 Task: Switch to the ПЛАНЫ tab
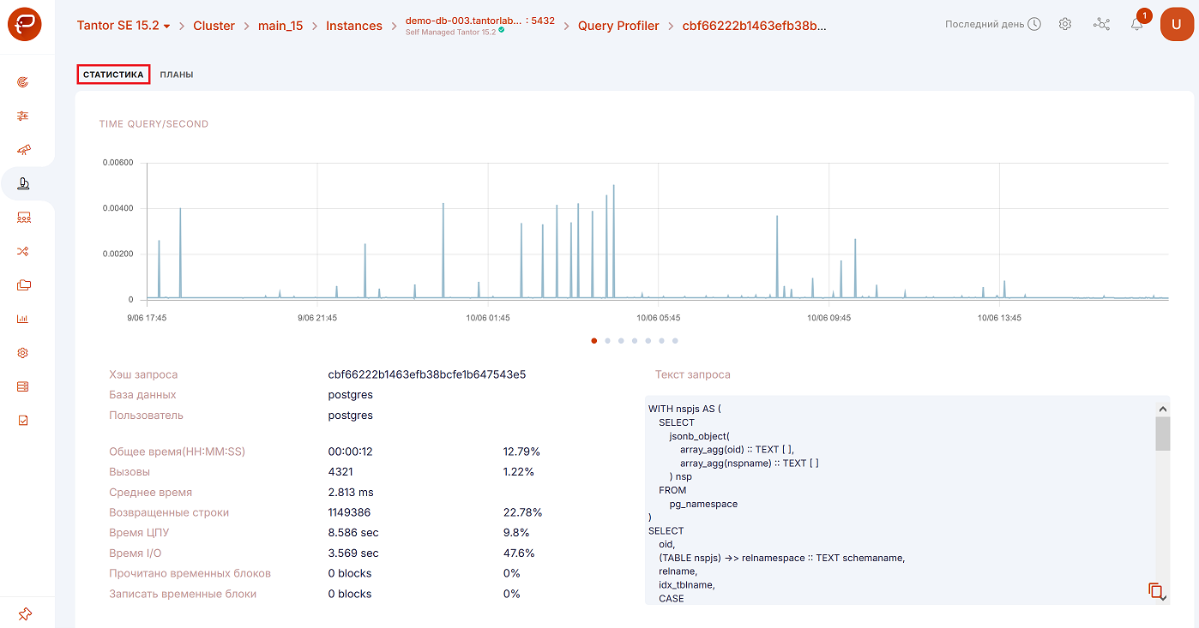tap(177, 75)
